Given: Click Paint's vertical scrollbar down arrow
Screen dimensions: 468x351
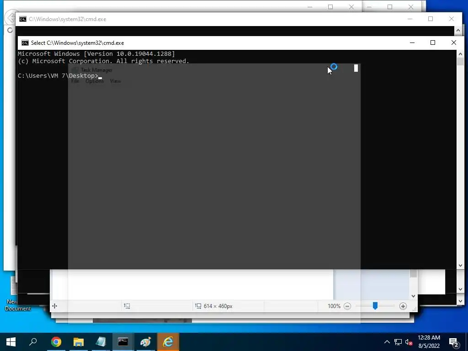Looking at the screenshot, I should point(413,296).
